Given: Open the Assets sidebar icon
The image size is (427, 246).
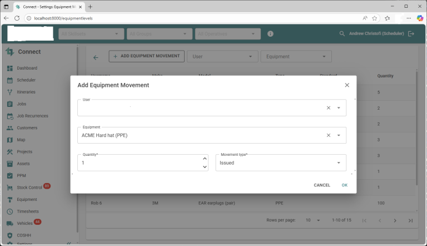Looking at the screenshot, I should (x=10, y=164).
